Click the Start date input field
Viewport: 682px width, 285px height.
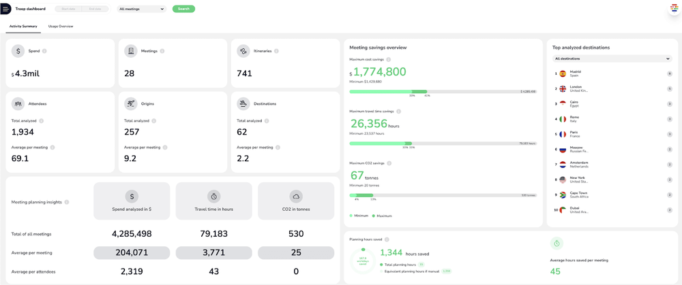tap(68, 10)
